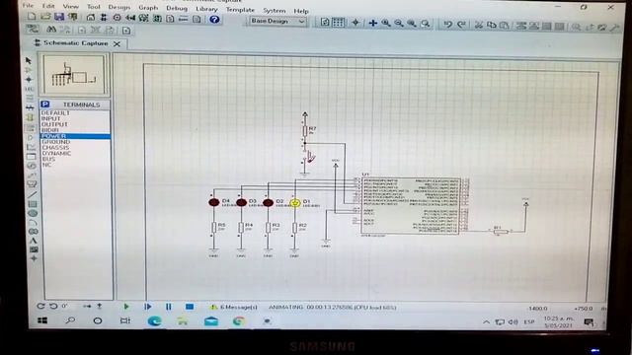Cut selection with the scissors icon
This screenshot has height=355, width=632.
[x=478, y=25]
